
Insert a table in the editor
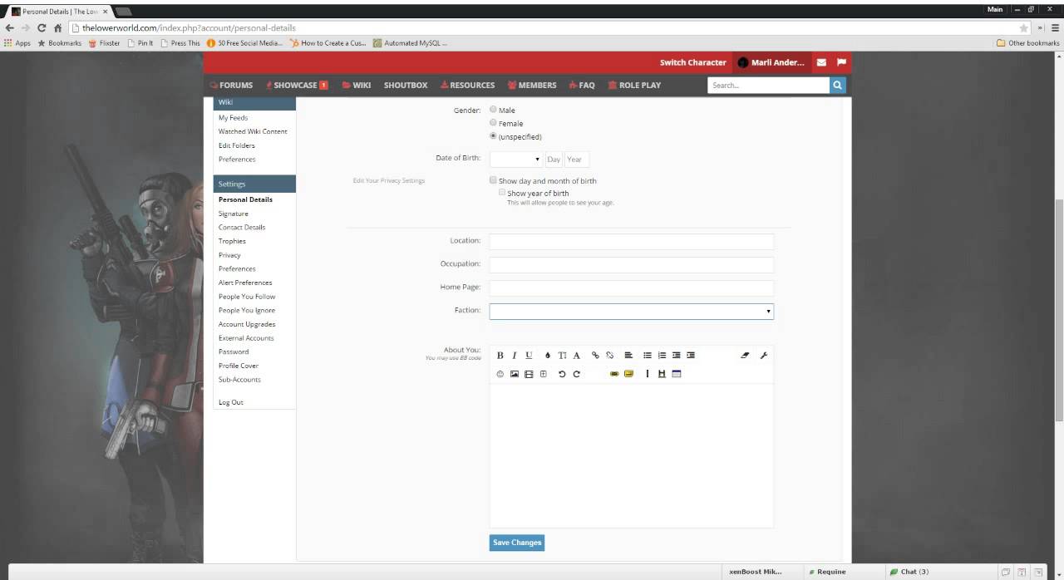676,374
